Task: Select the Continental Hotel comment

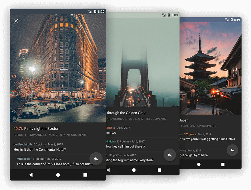Action: click(x=40, y=150)
